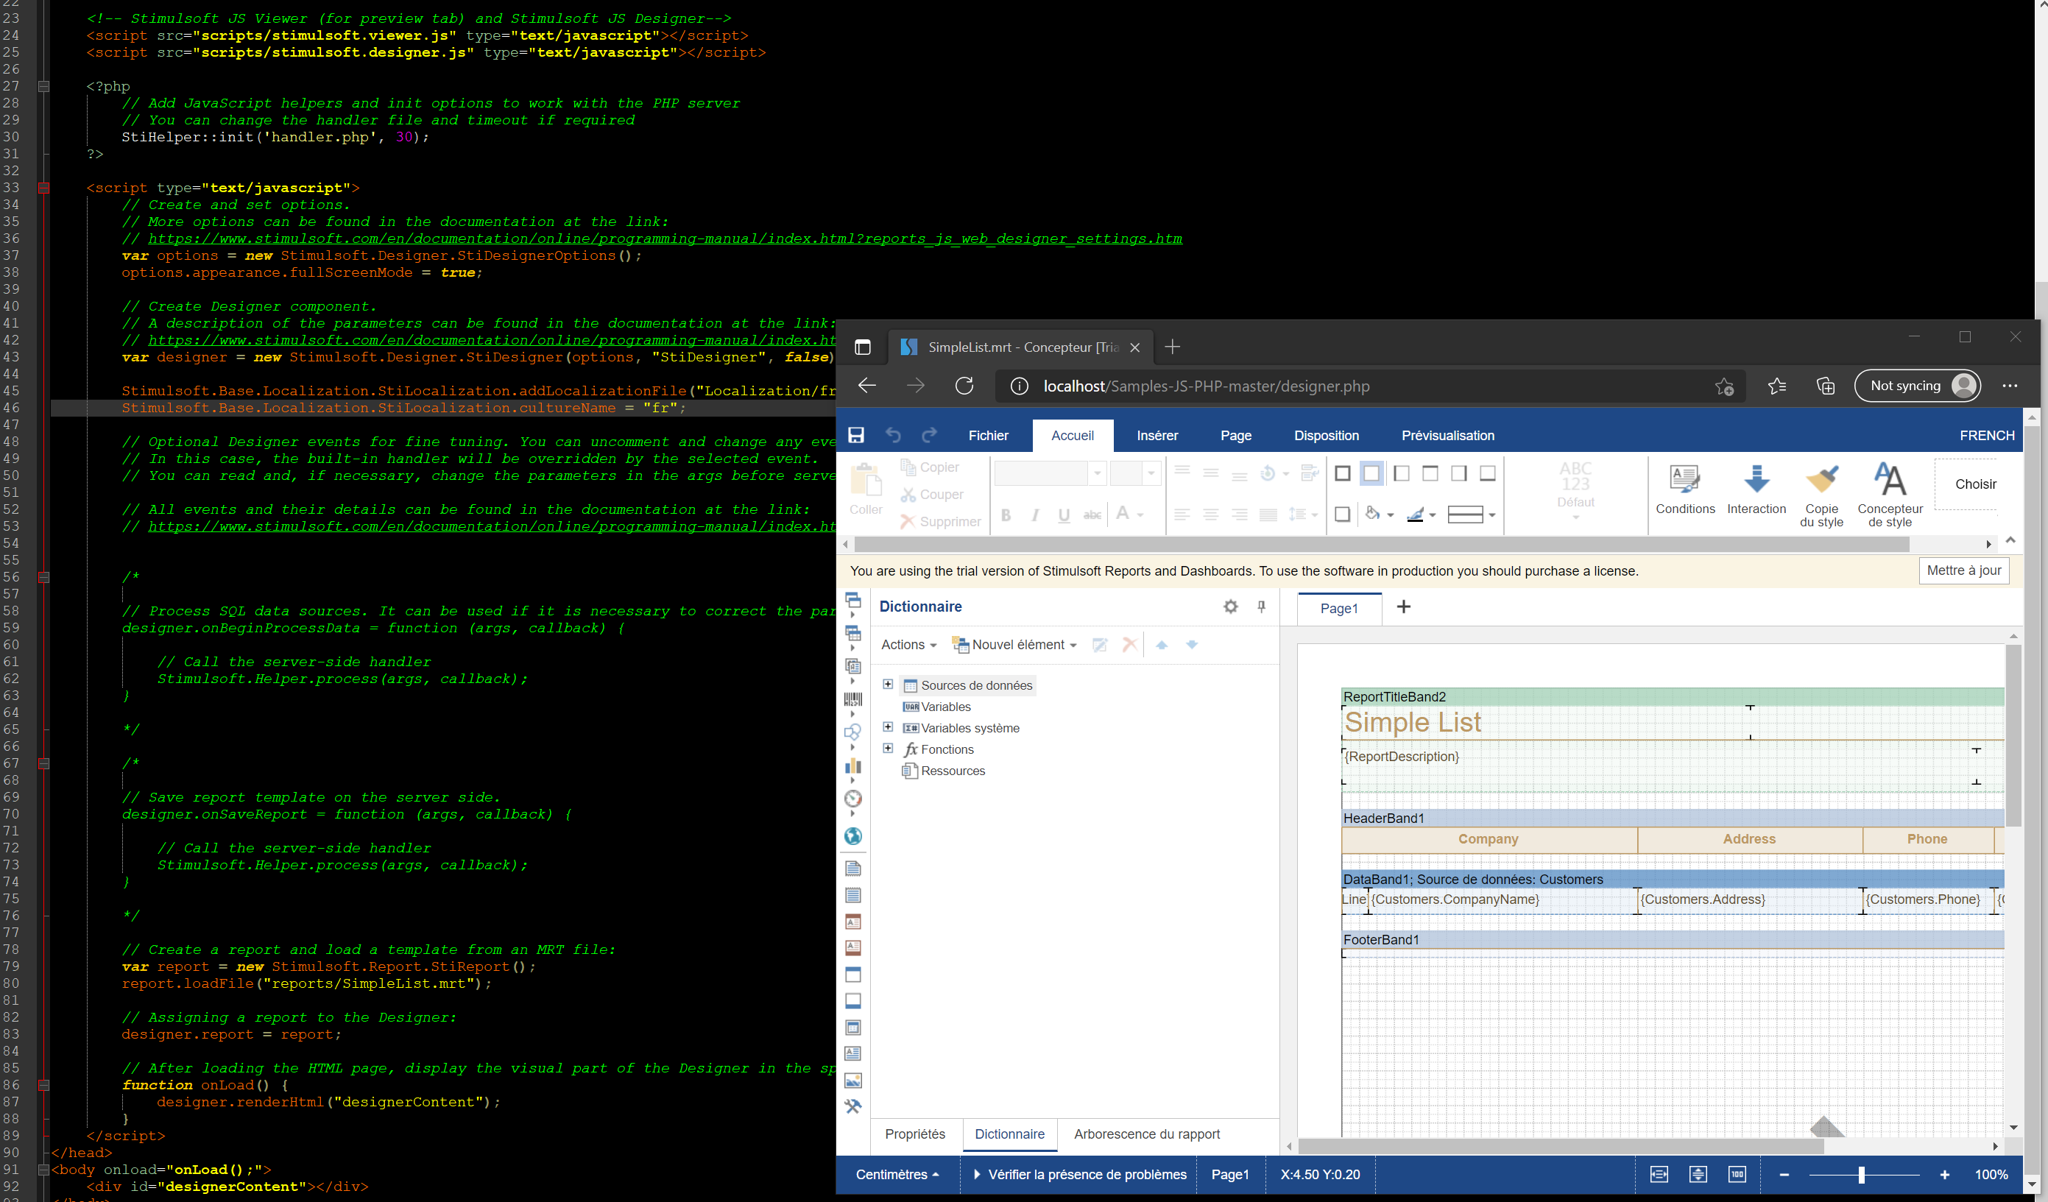The image size is (2048, 1202).
Task: Select the gauge component in the left toolbox
Action: 852,799
